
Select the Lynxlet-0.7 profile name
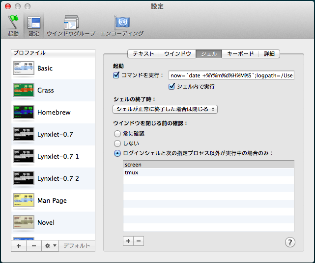[x=55, y=134]
